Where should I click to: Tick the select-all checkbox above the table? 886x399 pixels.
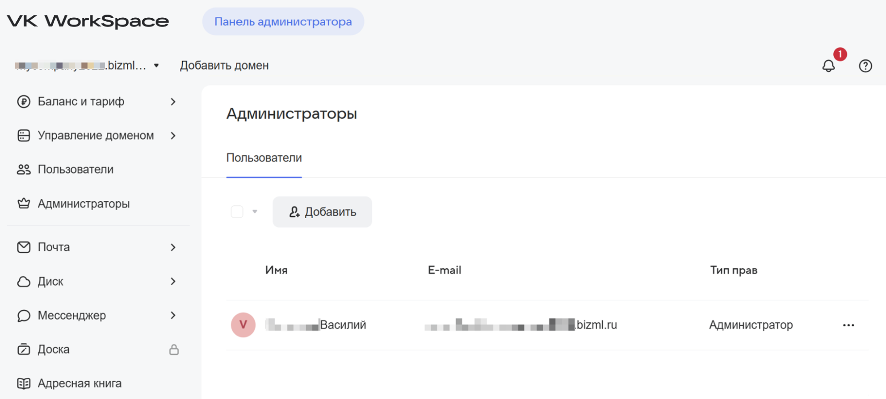tap(237, 212)
